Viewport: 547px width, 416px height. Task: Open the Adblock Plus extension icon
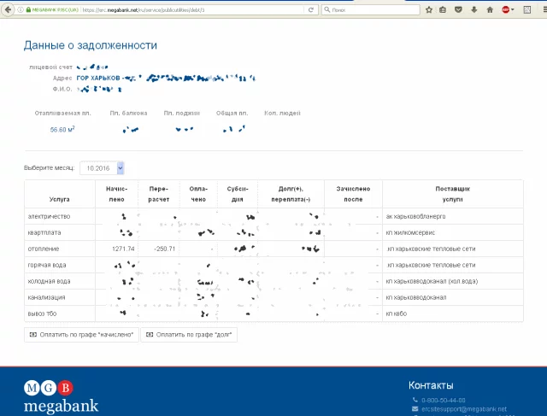point(505,9)
